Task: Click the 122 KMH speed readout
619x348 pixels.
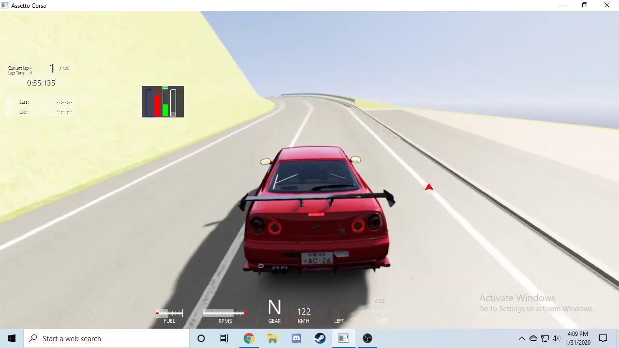Action: (x=304, y=312)
